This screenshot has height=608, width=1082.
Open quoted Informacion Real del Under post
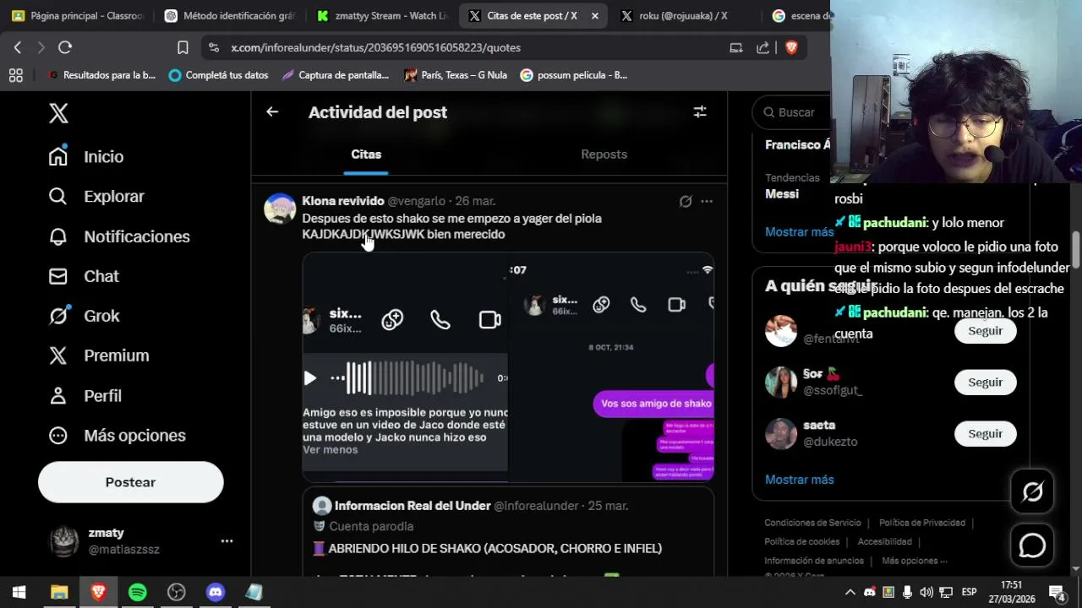pos(508,530)
